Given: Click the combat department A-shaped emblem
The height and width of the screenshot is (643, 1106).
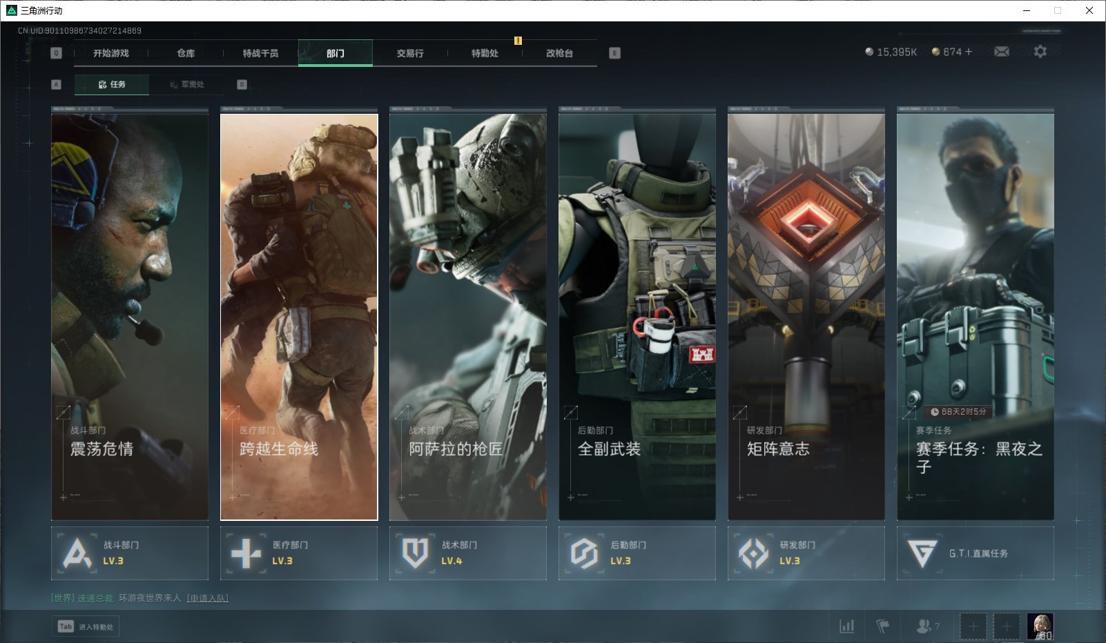Looking at the screenshot, I should (x=77, y=553).
